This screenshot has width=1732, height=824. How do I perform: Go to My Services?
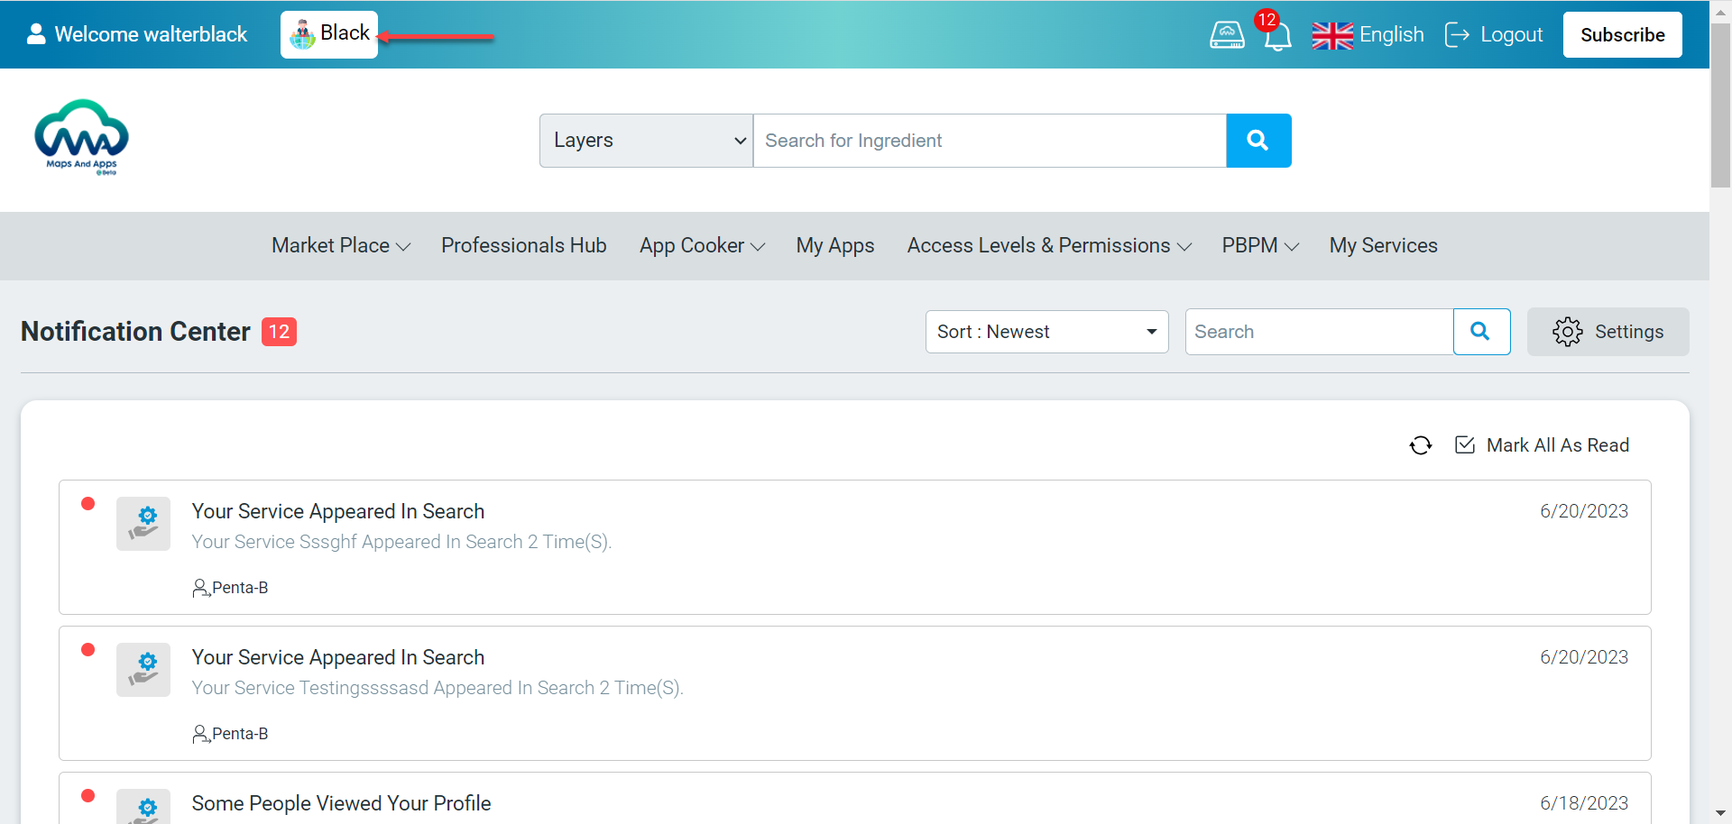click(1384, 246)
